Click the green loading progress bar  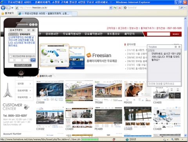pos(90,139)
